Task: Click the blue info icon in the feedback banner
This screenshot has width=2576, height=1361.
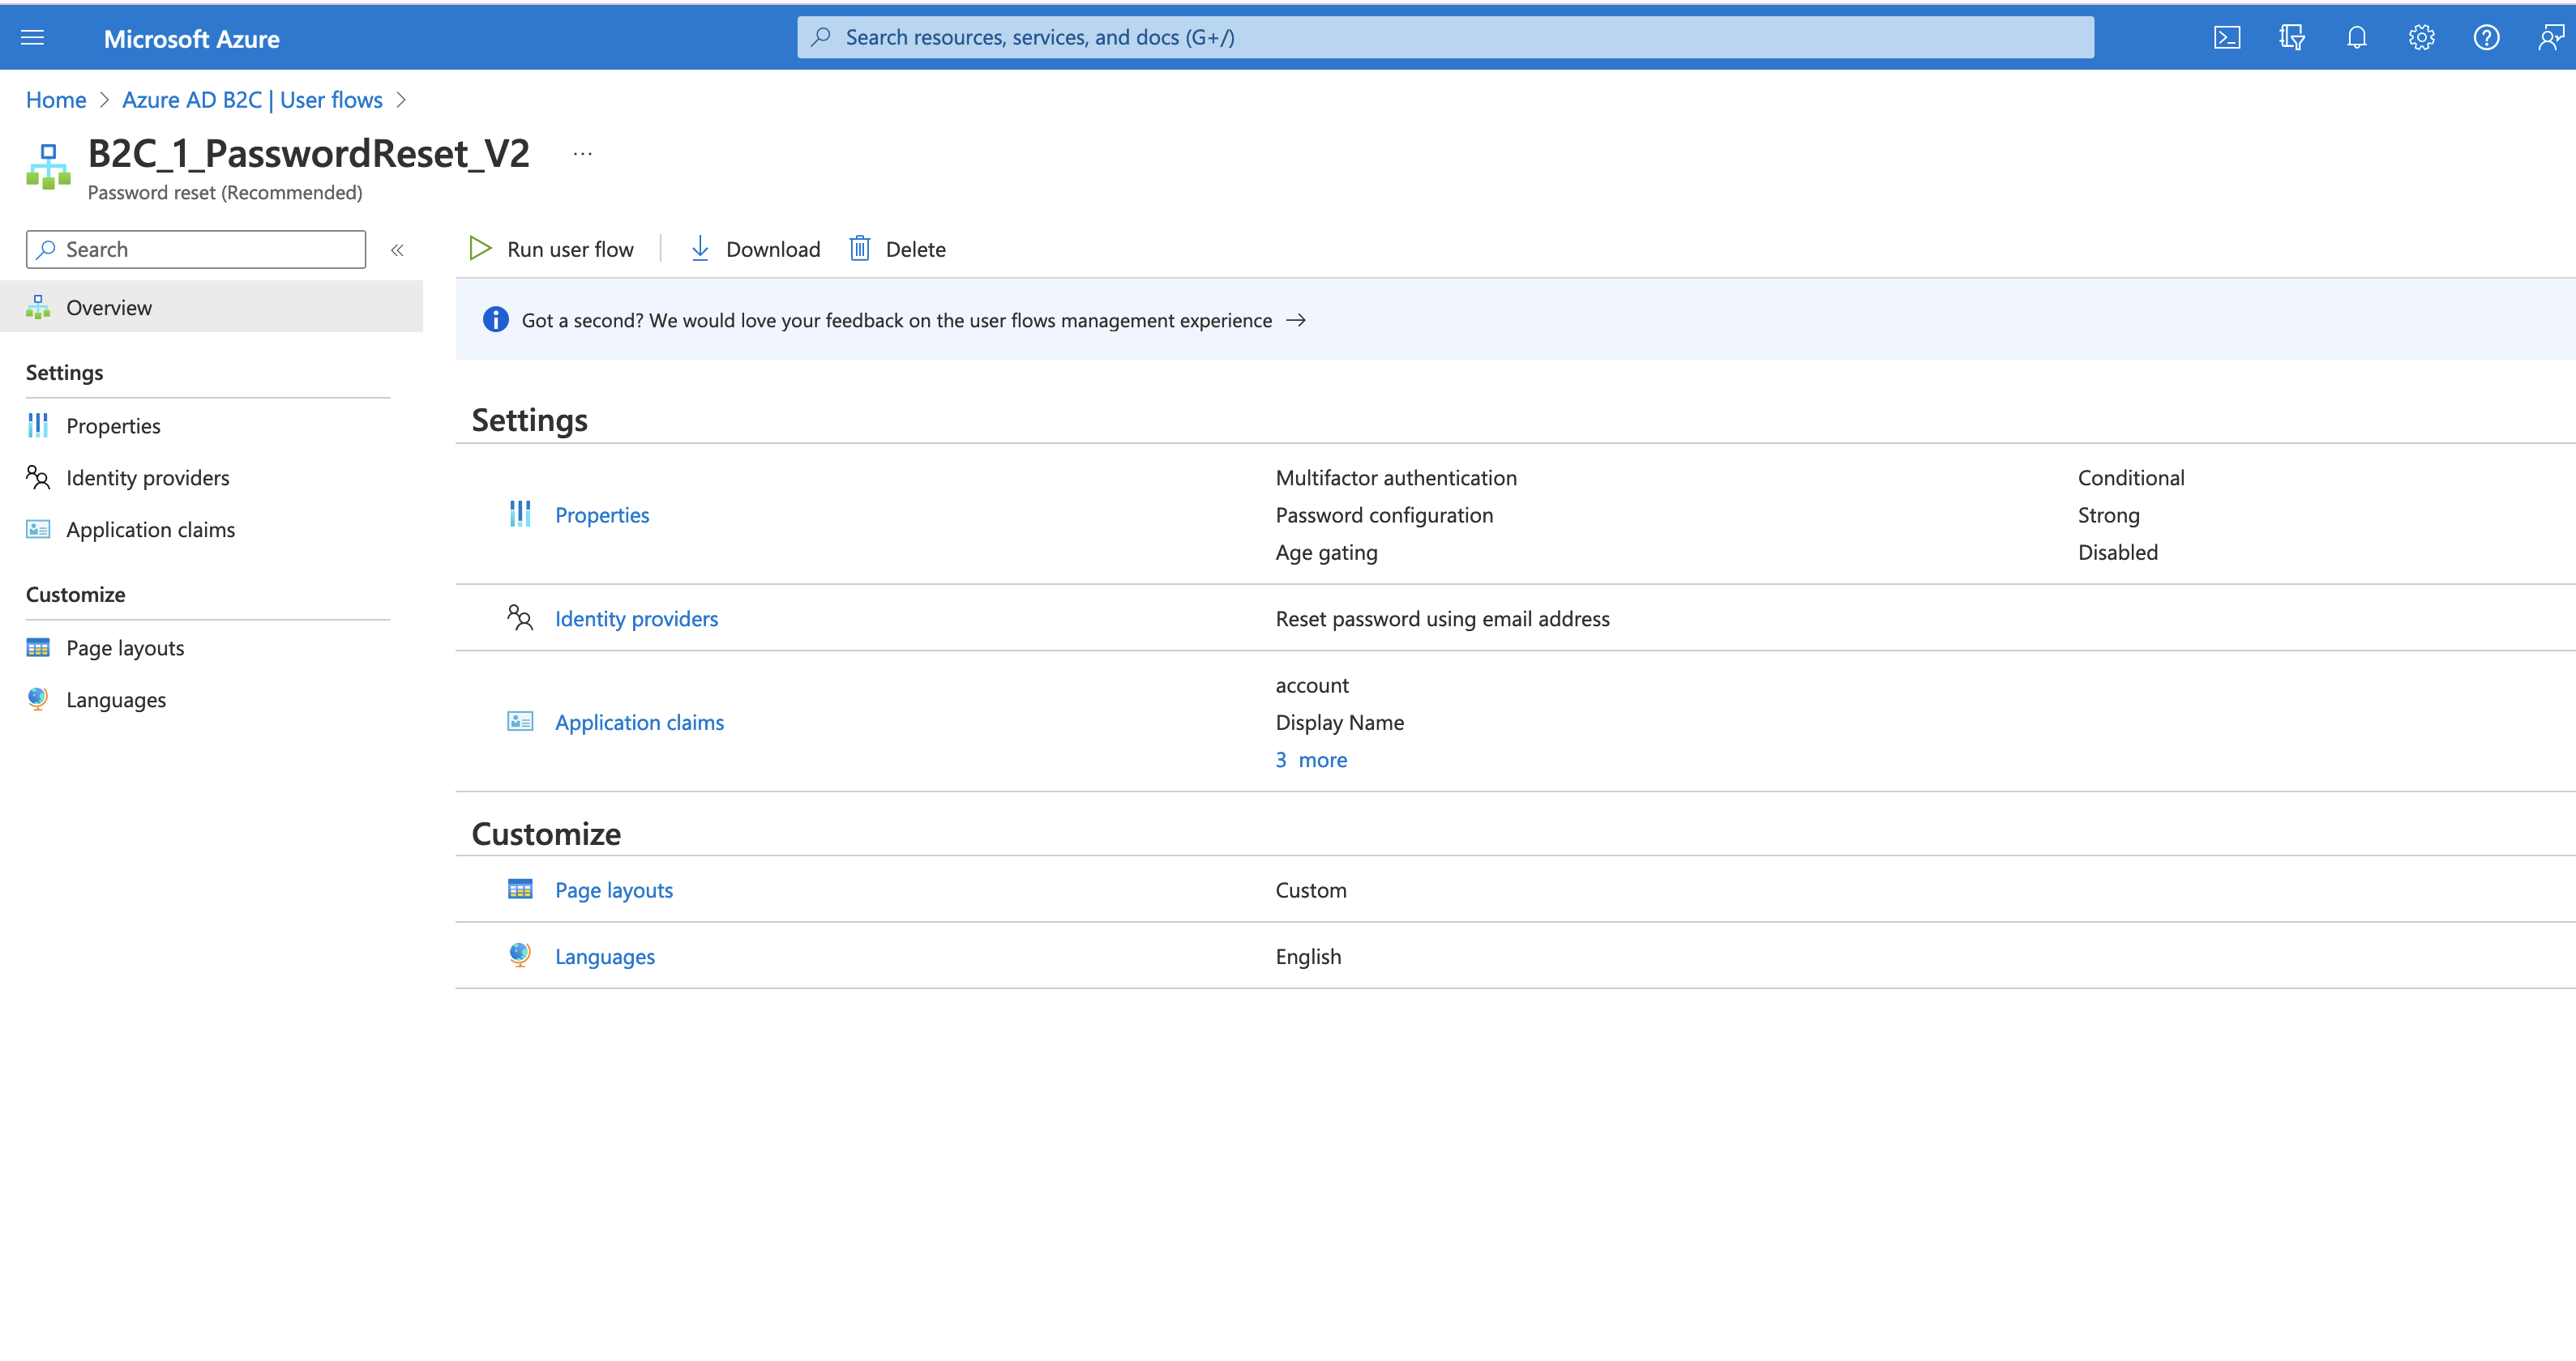Action: (495, 320)
